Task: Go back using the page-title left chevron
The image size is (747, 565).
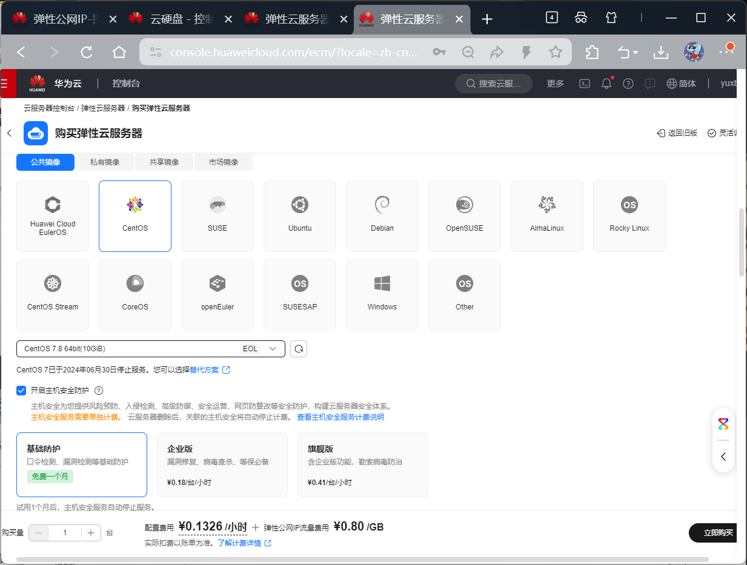Action: point(9,133)
